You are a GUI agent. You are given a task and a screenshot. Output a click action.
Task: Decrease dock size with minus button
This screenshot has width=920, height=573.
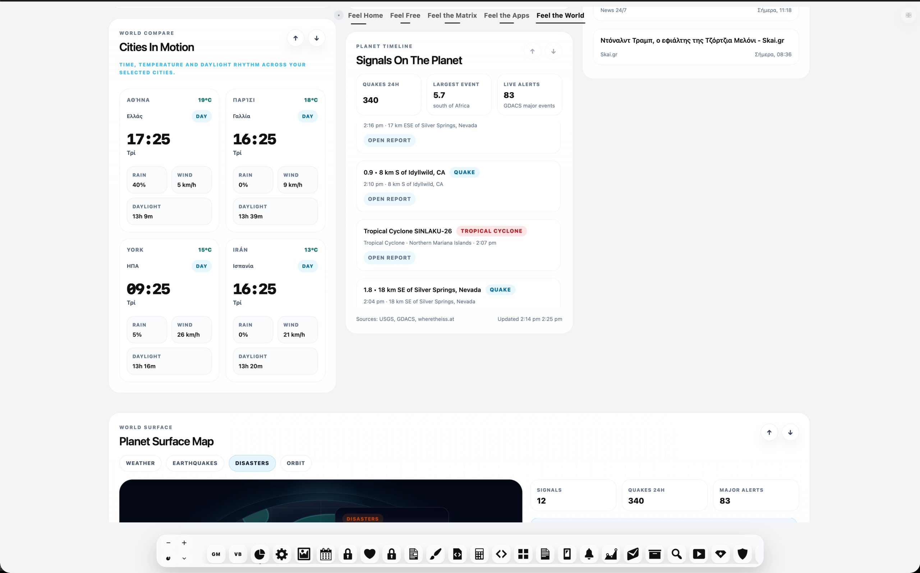169,543
